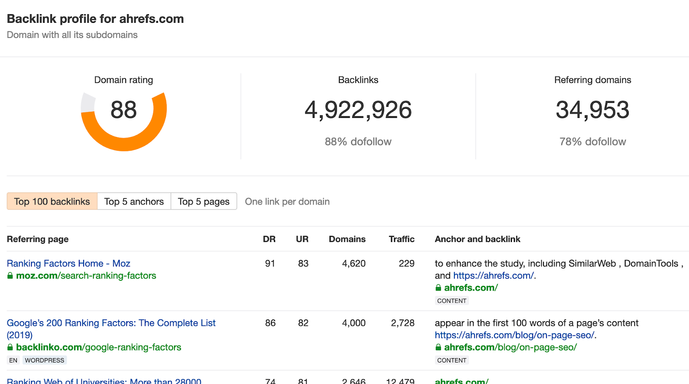Click the Traffic value 229
The width and height of the screenshot is (689, 384).
[407, 263]
